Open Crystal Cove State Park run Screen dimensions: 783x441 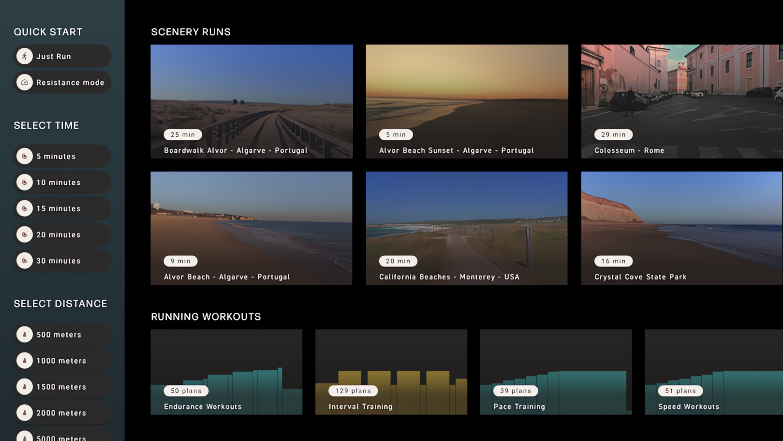coord(681,228)
